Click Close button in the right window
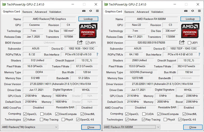 tap(193, 127)
